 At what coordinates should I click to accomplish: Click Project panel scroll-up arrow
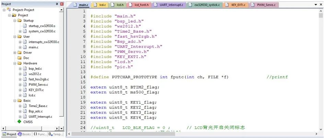[x=61, y=10]
